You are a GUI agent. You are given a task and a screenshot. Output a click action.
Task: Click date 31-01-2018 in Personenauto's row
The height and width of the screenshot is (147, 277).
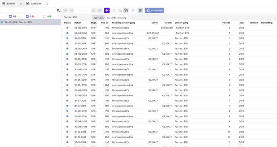pyautogui.click(x=80, y=38)
